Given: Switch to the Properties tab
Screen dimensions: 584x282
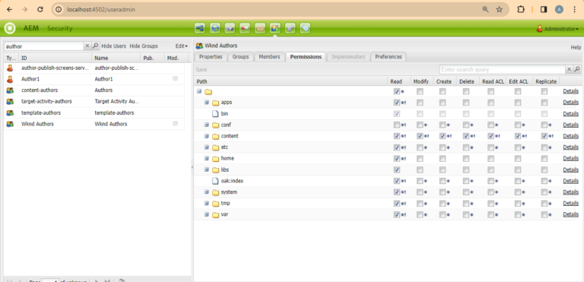Looking at the screenshot, I should pos(211,57).
